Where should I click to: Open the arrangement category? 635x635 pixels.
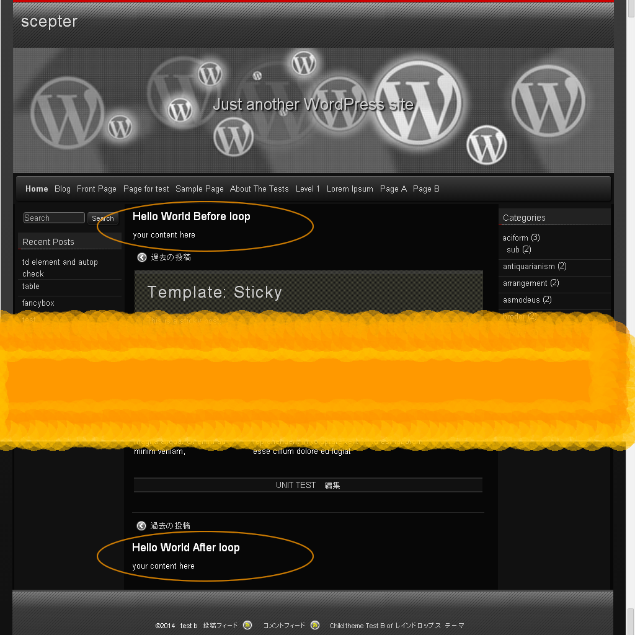[x=525, y=283]
